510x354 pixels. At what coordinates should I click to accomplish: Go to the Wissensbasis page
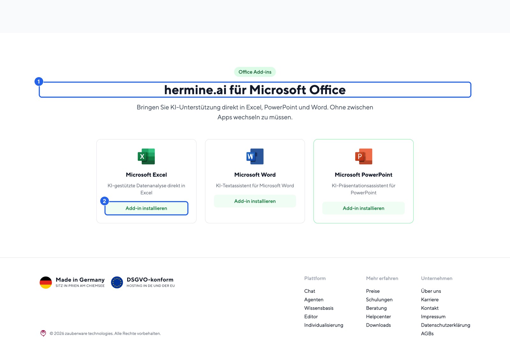click(319, 308)
